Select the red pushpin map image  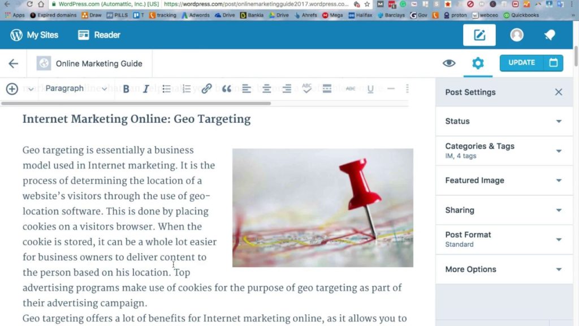[323, 208]
